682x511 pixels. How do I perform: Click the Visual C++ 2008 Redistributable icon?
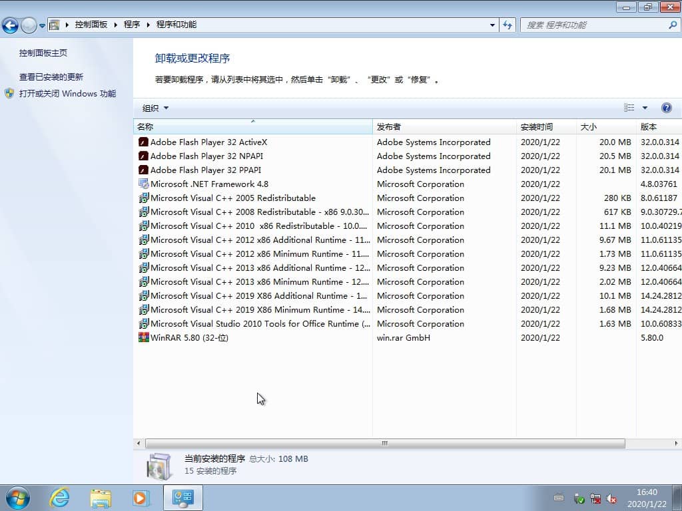coord(144,212)
